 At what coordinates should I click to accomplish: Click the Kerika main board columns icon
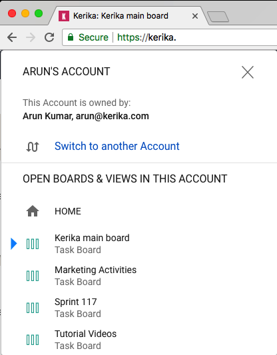(33, 244)
